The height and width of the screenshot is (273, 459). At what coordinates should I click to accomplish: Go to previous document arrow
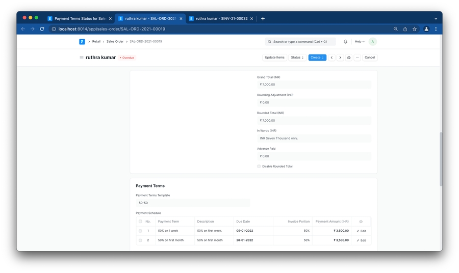[x=331, y=58]
